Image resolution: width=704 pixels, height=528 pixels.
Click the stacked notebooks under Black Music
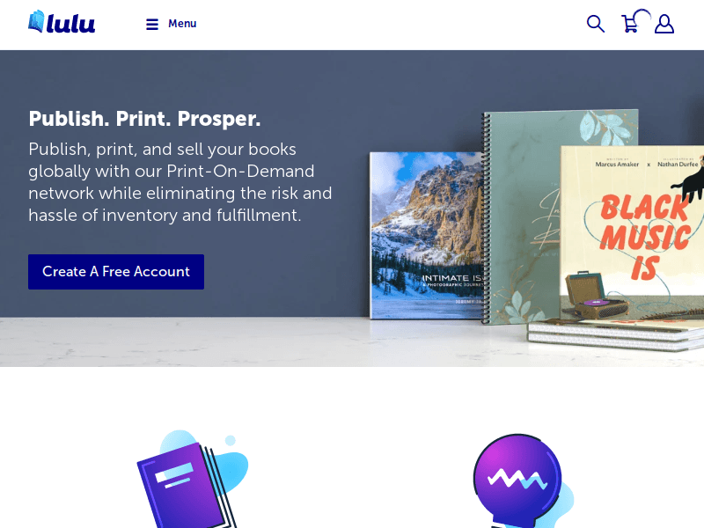pos(615,334)
